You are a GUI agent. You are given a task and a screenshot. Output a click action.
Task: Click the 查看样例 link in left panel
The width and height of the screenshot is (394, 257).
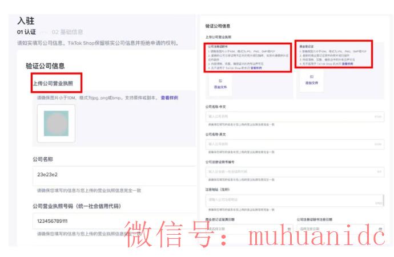click(x=169, y=97)
